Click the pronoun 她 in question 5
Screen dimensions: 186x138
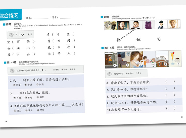[138, 40]
